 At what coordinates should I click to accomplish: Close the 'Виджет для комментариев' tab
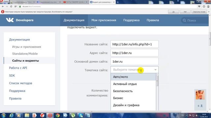coord(114,2)
